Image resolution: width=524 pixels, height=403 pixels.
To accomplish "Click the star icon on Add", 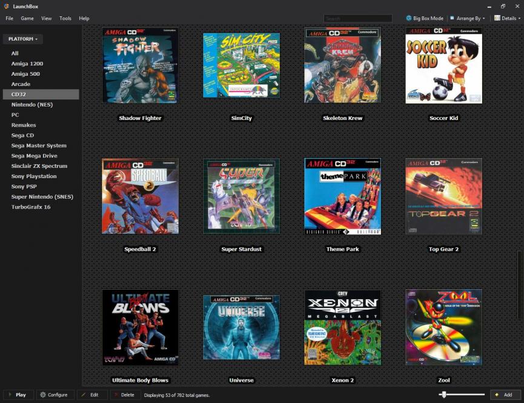I will point(497,395).
